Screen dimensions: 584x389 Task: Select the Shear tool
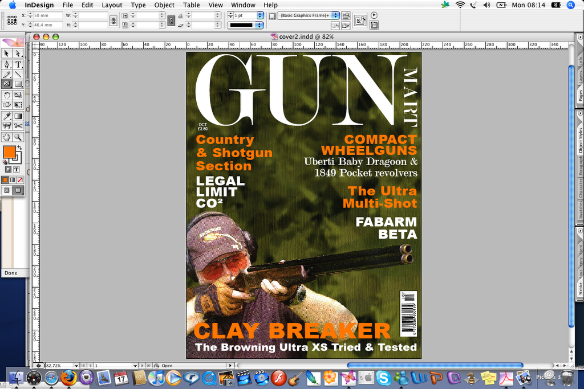[7, 105]
